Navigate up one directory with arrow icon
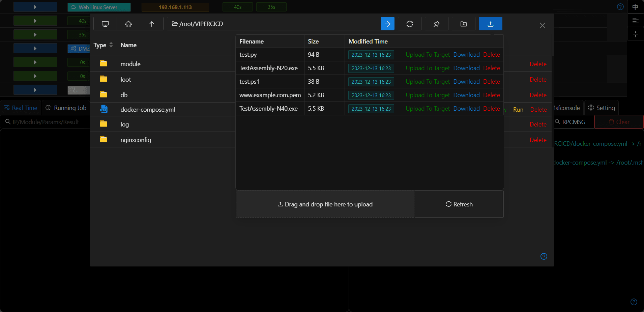Viewport: 644px width, 312px height. coord(152,24)
